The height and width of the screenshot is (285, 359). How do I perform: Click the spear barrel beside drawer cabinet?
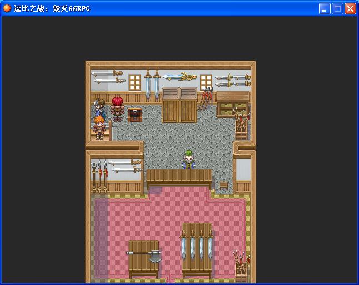pos(241,124)
